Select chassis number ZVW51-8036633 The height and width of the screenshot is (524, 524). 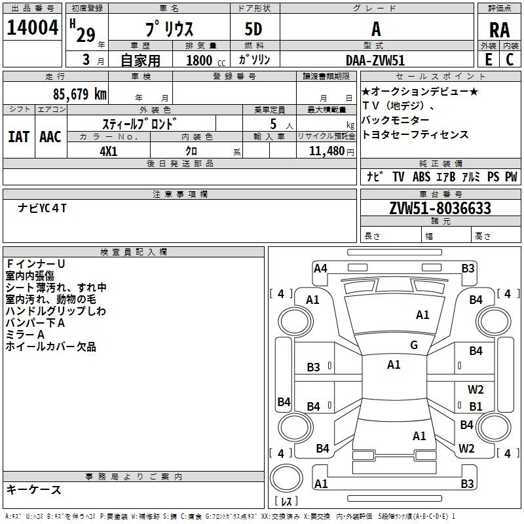click(440, 209)
